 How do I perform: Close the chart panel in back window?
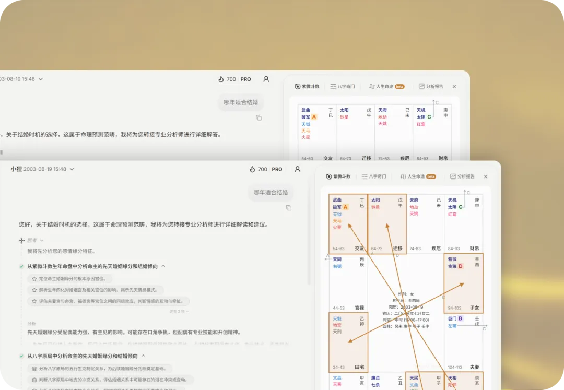pyautogui.click(x=454, y=86)
